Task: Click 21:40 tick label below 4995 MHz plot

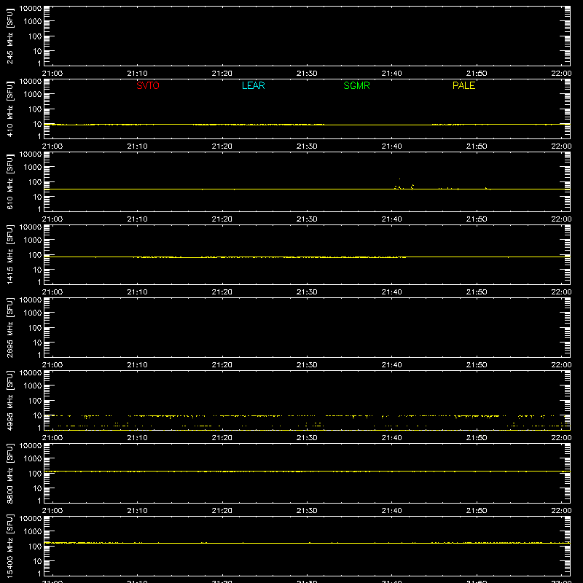Action: [391, 438]
